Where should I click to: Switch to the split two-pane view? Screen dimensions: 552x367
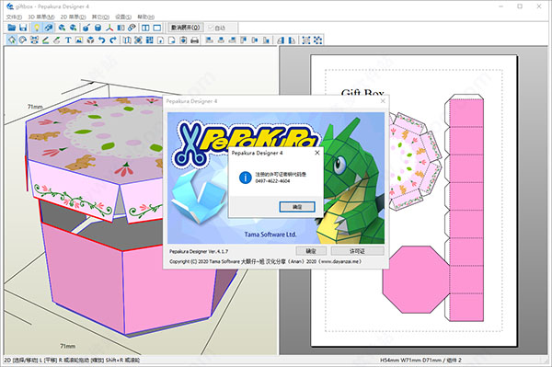pyautogui.click(x=145, y=28)
